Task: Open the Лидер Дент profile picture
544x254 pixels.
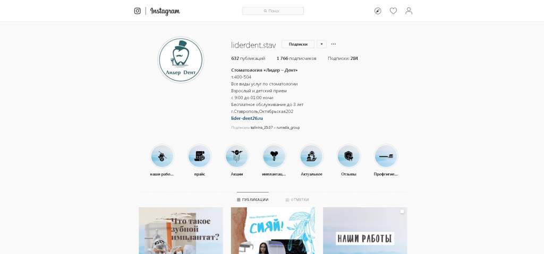Action: point(181,60)
